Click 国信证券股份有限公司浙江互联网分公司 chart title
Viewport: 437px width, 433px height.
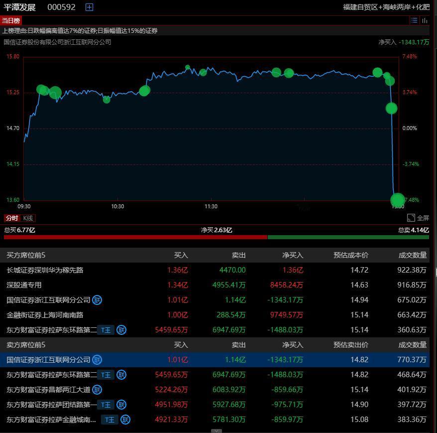point(57,42)
